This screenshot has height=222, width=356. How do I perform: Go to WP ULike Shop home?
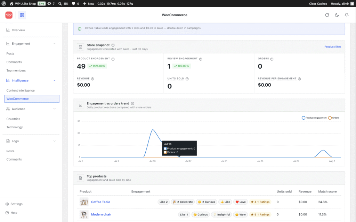coord(23,3)
